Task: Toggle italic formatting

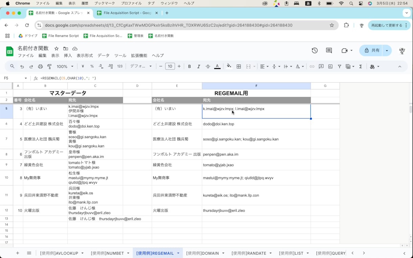Action: pos(199,67)
